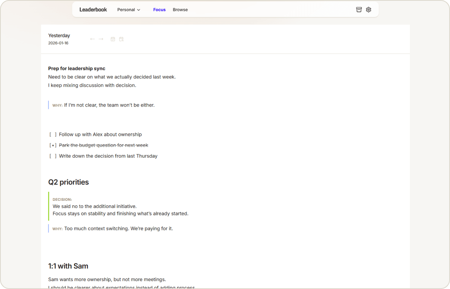Open the archive box icon

pyautogui.click(x=359, y=10)
